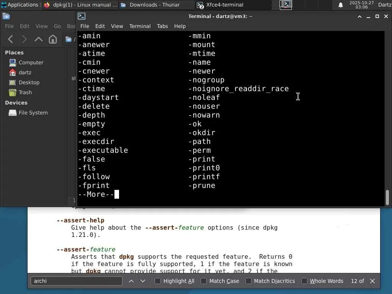Viewport: 392px width, 294px height.
Task: Close the Firefox find bar
Action: pyautogui.click(x=372, y=281)
